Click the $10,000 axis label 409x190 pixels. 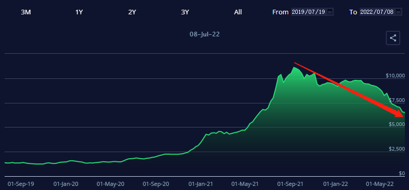395,75
